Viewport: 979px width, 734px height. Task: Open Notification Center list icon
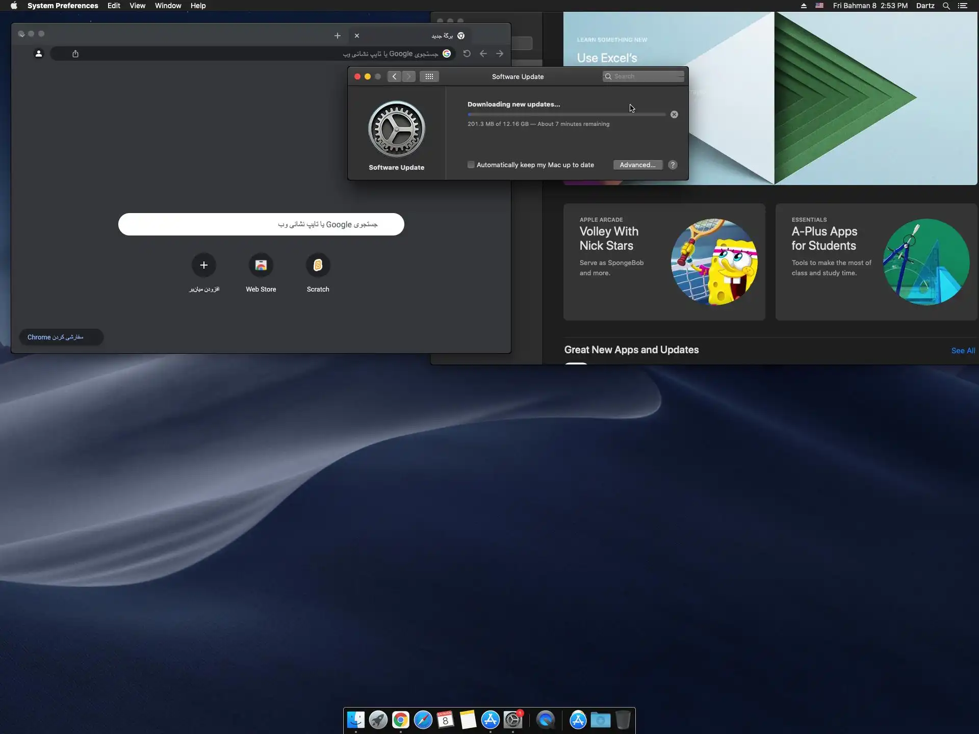963,6
